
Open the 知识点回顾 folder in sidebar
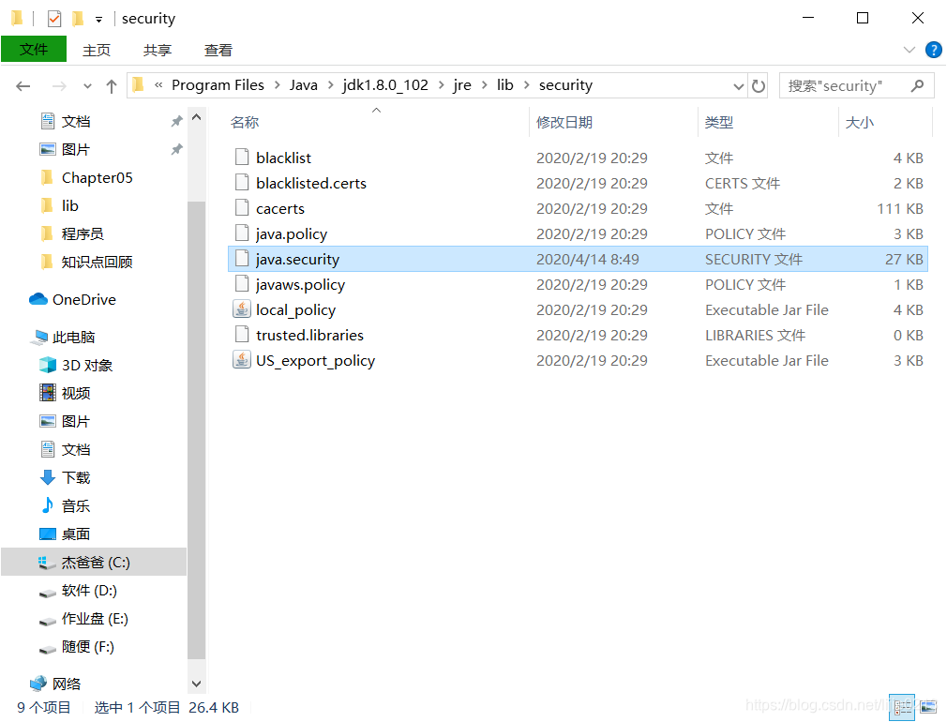98,263
